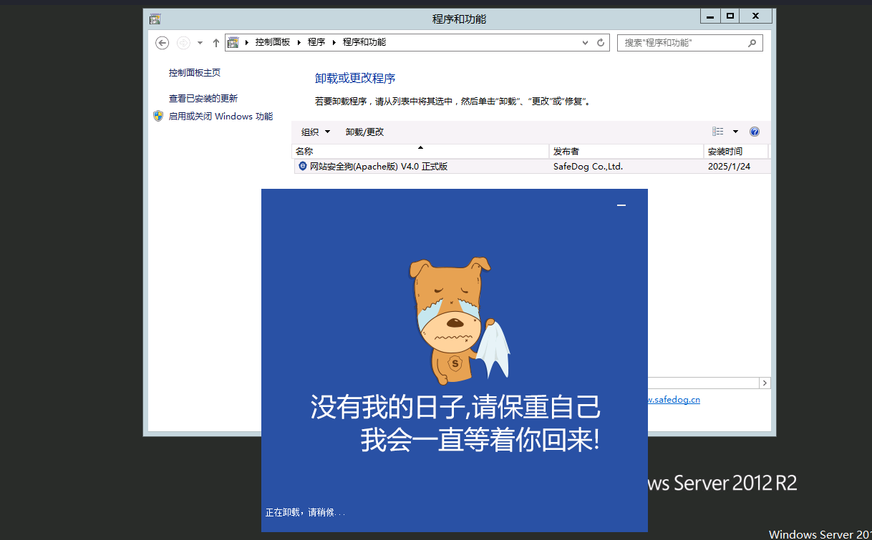872x540 pixels.
Task: Expand the view options dropdown arrow
Action: 735,132
